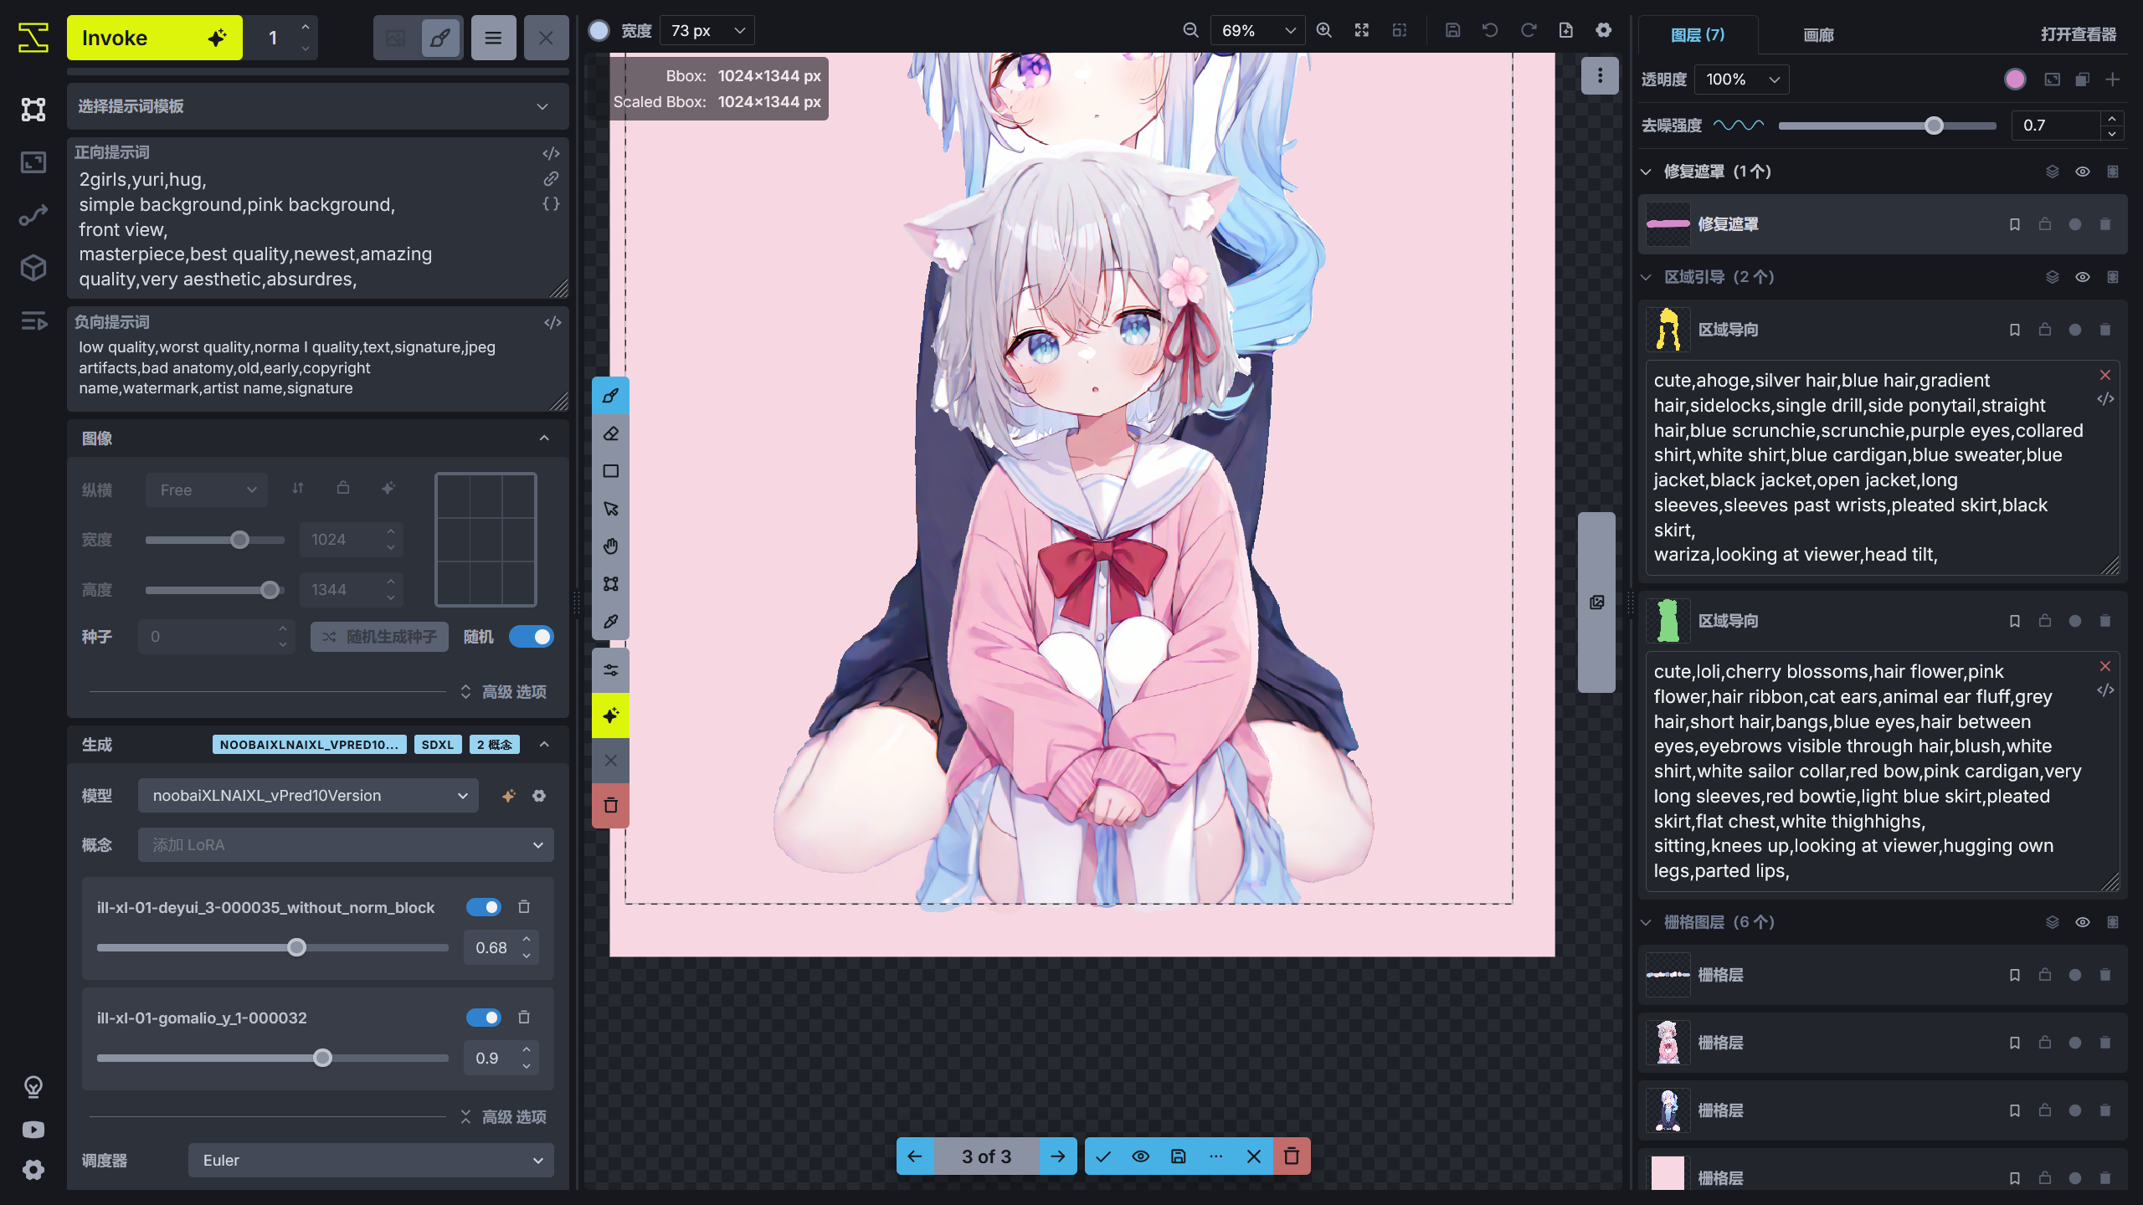Disable the ill-xl-01-gomalio LoRA toggle
Image resolution: width=2143 pixels, height=1205 pixels.
[484, 1018]
